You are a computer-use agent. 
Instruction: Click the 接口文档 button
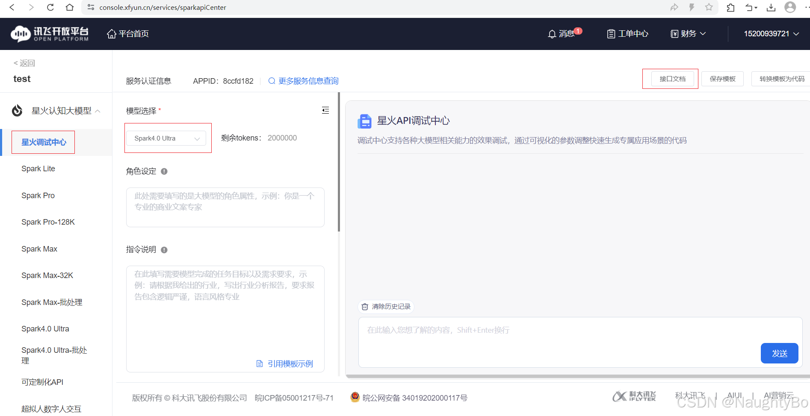pyautogui.click(x=672, y=79)
